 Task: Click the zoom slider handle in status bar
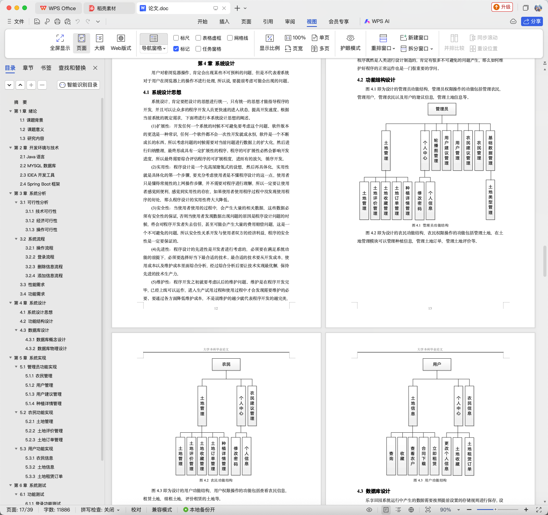(495, 510)
